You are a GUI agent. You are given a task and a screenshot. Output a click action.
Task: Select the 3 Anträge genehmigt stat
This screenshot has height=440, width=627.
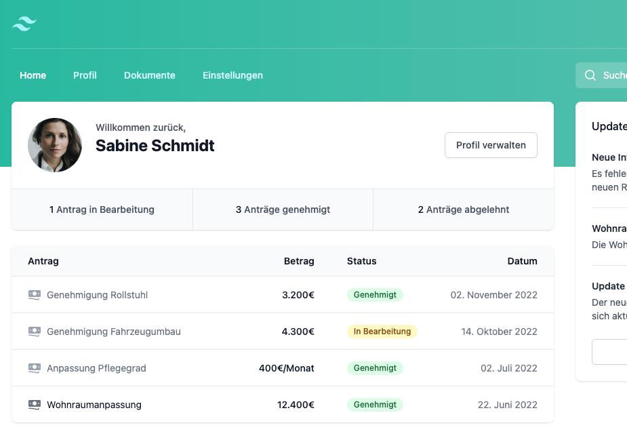click(283, 209)
